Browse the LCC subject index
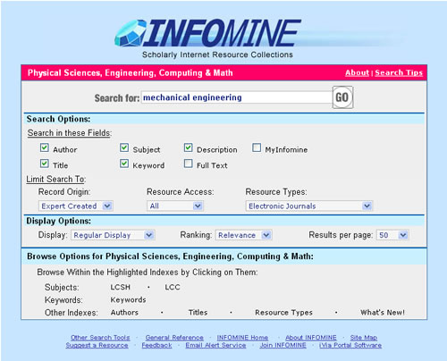 pos(173,287)
